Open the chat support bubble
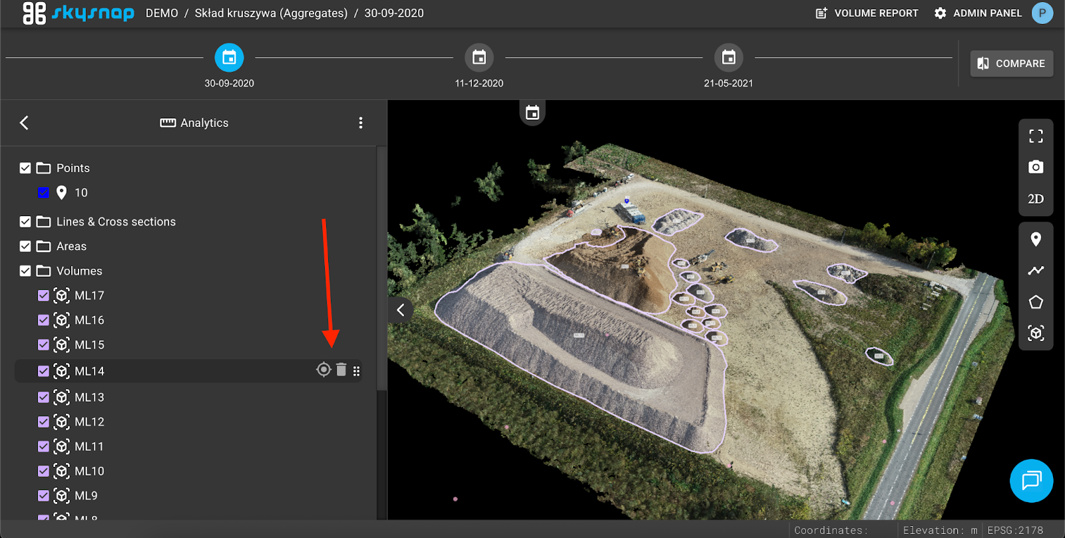The width and height of the screenshot is (1065, 538). tap(1031, 480)
